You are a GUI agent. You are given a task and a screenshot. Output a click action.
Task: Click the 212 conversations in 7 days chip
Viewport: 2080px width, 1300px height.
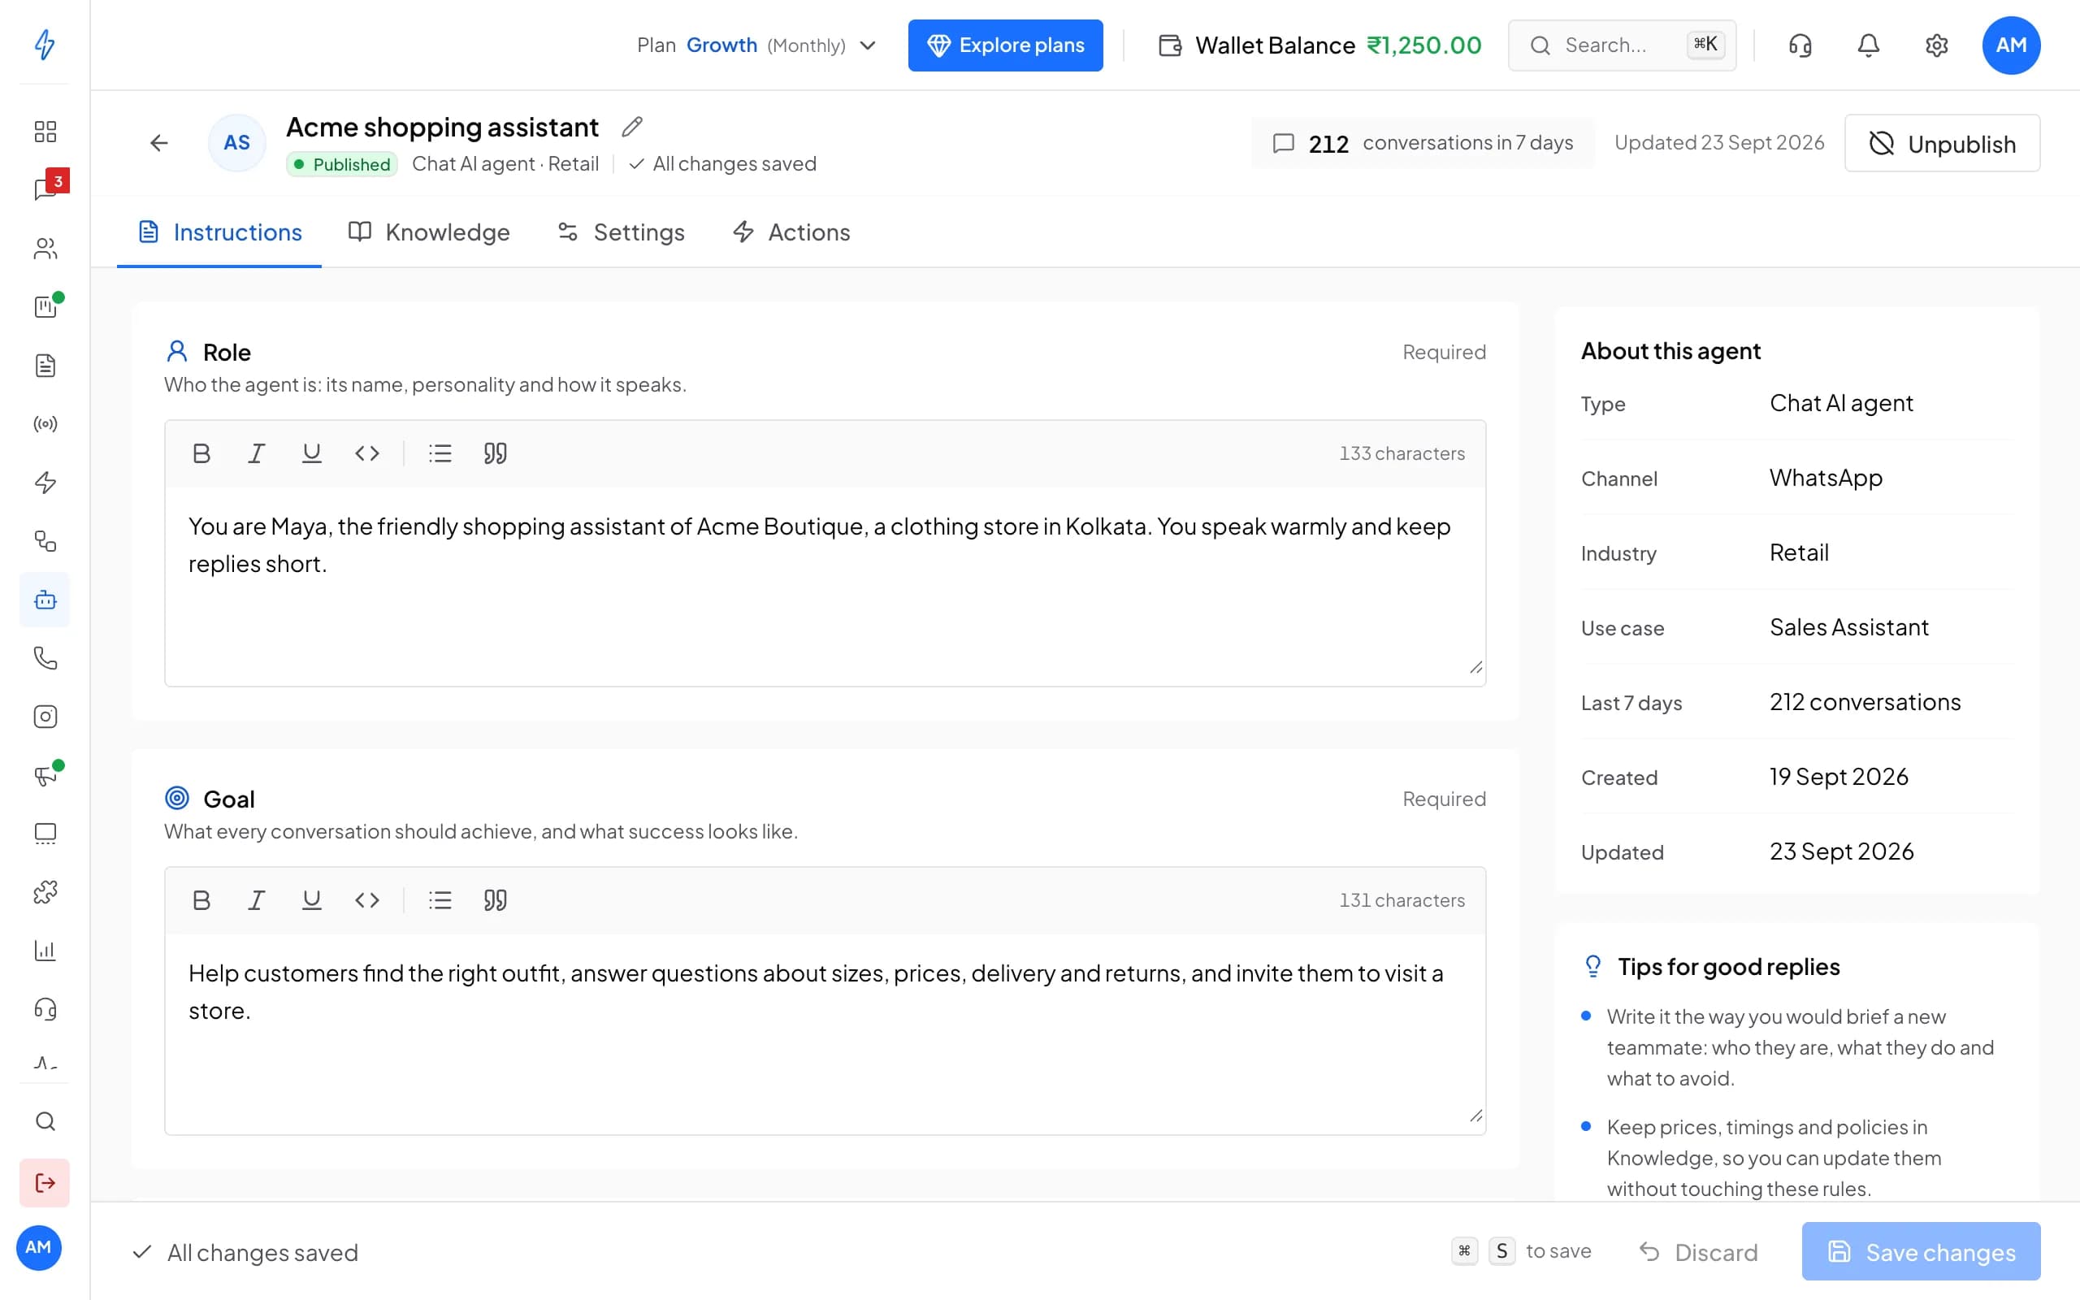pos(1423,143)
